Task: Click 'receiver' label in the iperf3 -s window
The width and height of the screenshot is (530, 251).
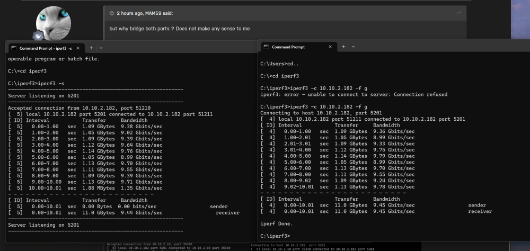Action: tap(227, 213)
